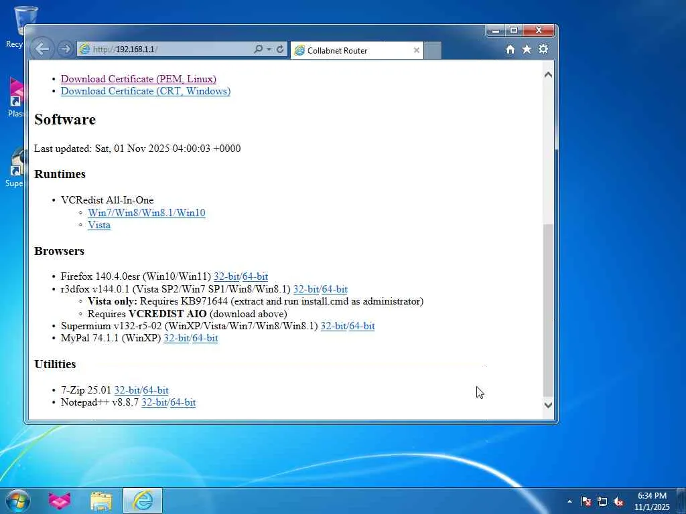Open File Explorer from the taskbar
This screenshot has height=514, width=686.
[x=101, y=501]
